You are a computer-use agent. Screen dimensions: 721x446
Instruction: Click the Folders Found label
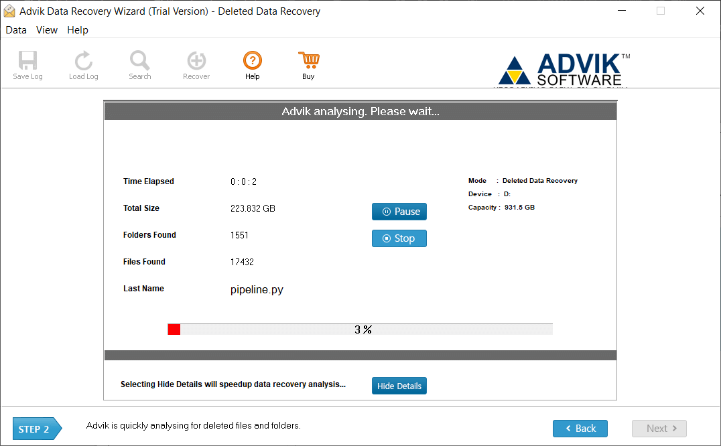tap(149, 235)
